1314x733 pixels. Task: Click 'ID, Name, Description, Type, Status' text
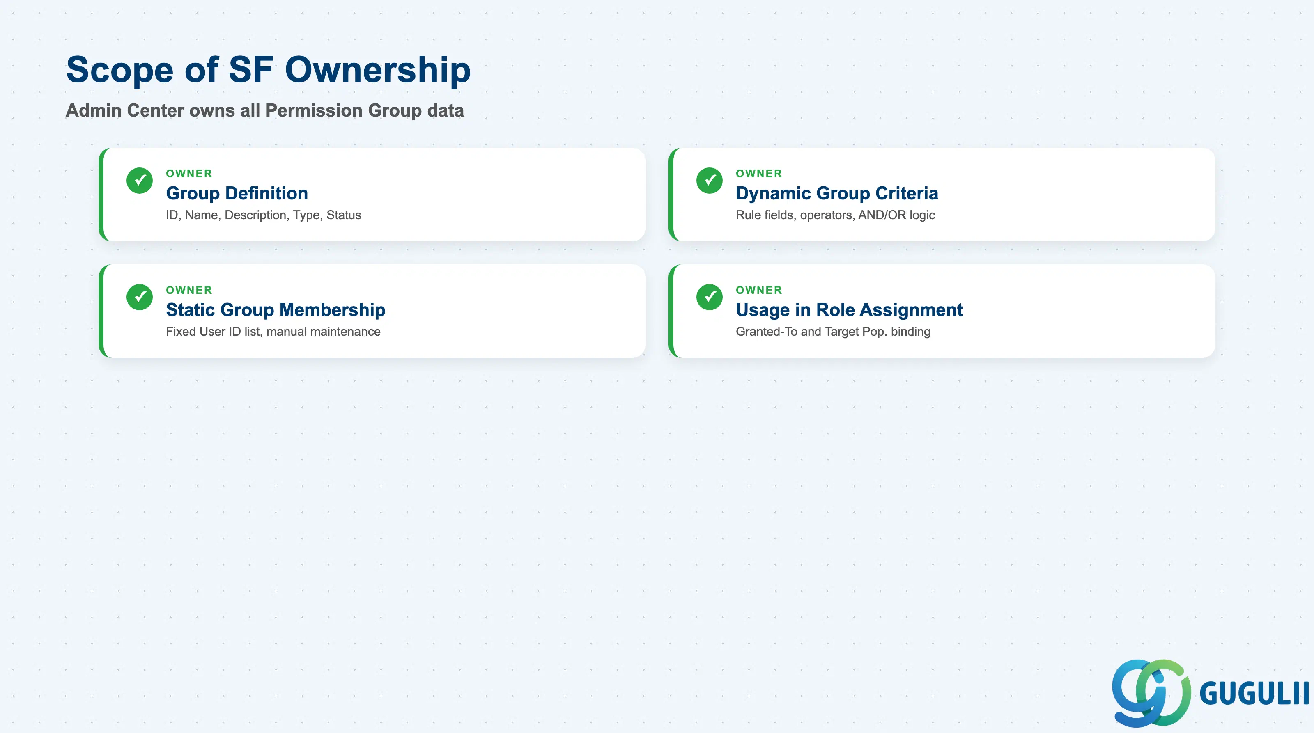(263, 215)
